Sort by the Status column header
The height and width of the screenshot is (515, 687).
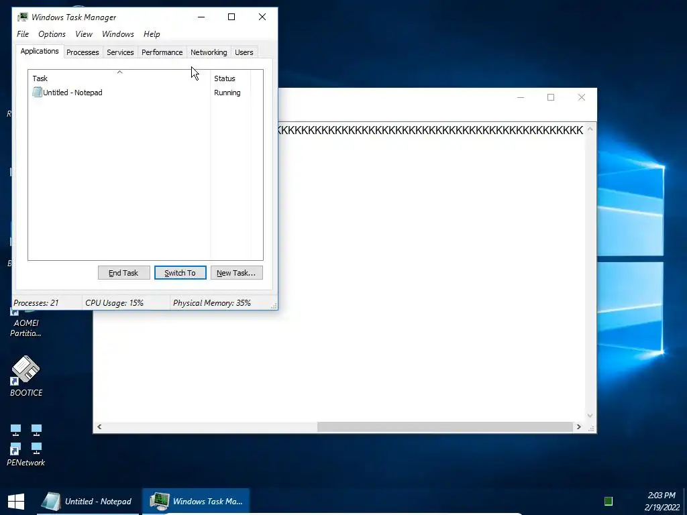point(230,78)
